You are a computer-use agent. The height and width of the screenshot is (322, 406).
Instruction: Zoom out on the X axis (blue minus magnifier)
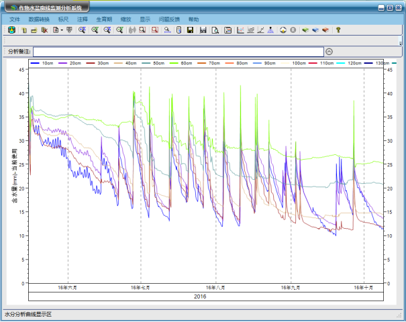pyautogui.click(x=107, y=30)
